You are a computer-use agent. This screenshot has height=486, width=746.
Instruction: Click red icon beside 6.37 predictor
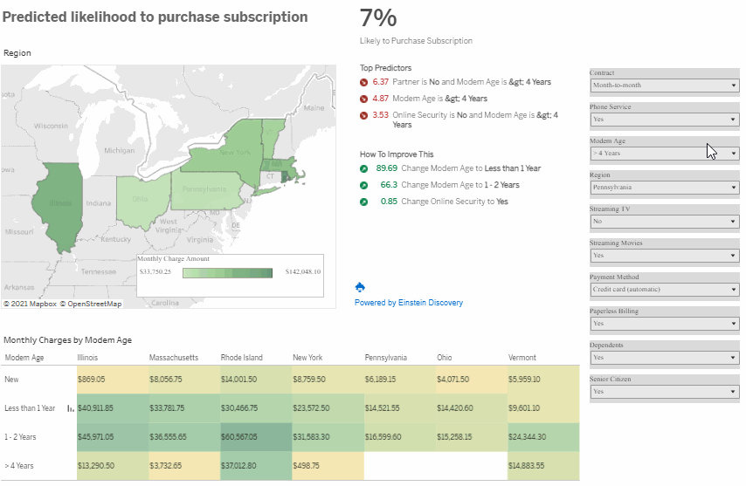[363, 82]
